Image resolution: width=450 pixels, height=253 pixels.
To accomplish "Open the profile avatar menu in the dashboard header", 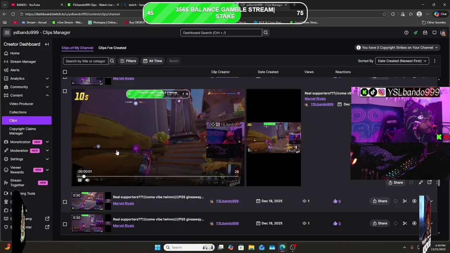I will [443, 33].
